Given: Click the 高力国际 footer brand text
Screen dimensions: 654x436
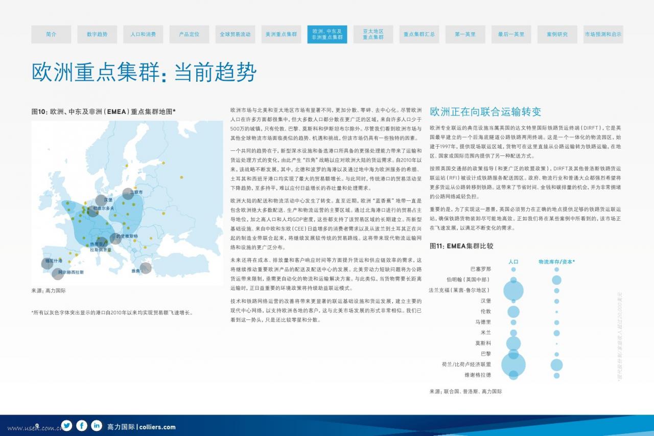Looking at the screenshot, I should (121, 427).
